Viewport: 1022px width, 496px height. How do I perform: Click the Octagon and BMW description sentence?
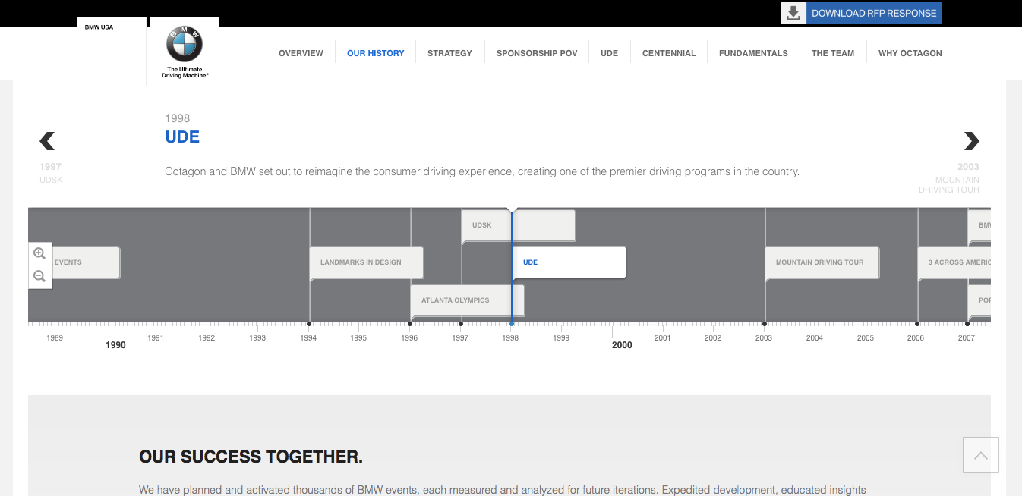pyautogui.click(x=482, y=172)
